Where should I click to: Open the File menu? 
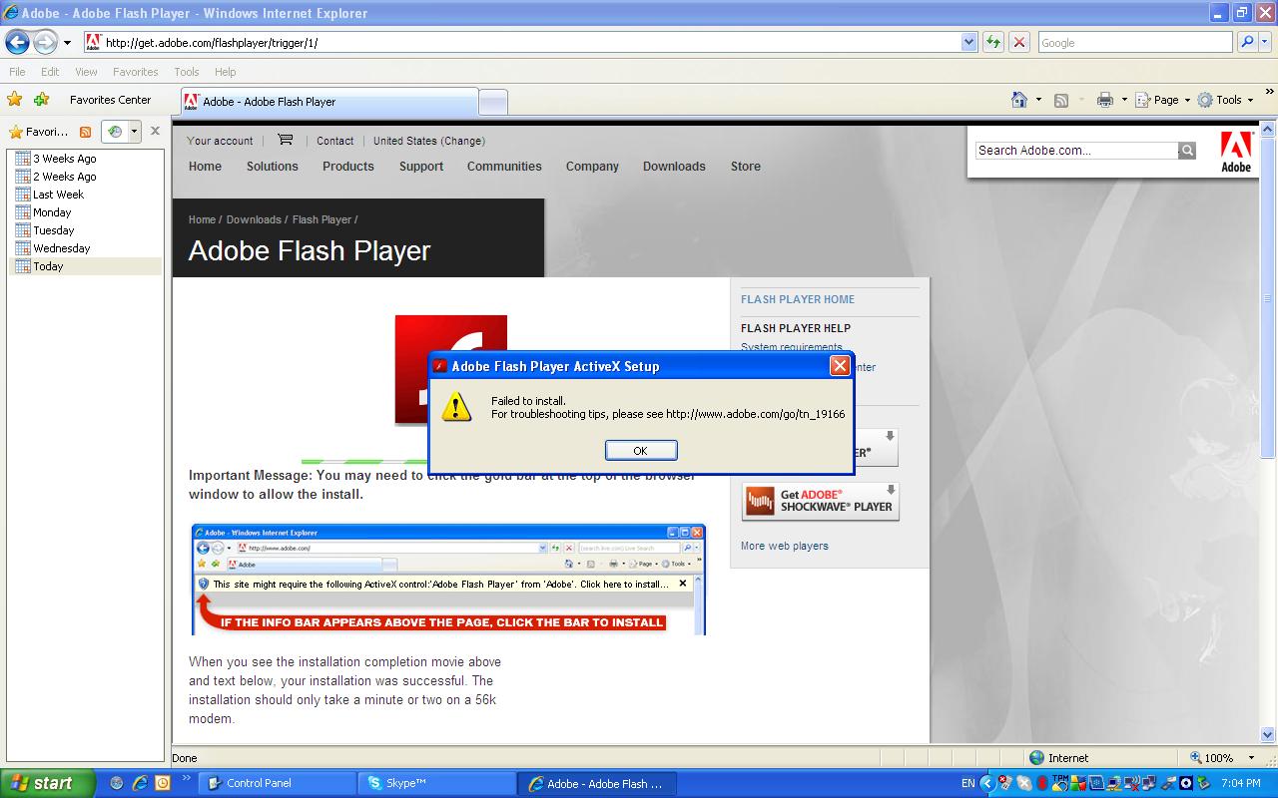[x=17, y=72]
